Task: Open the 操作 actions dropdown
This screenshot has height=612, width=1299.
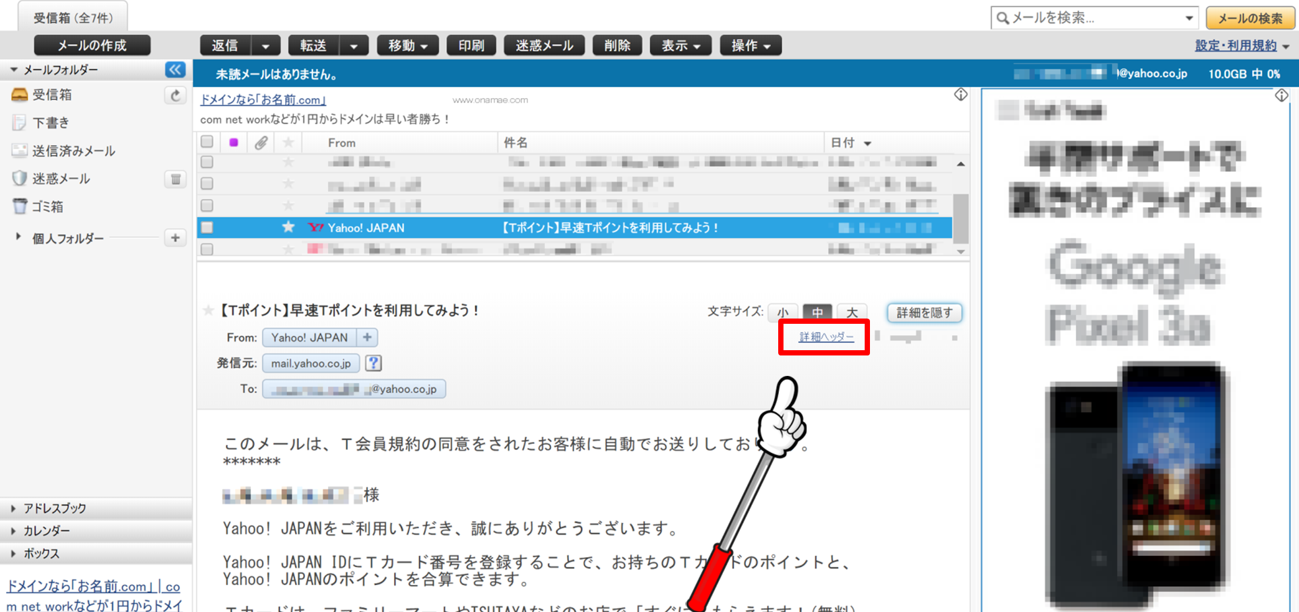Action: [x=750, y=46]
